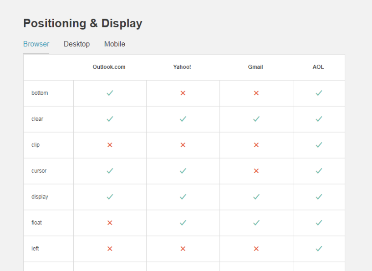
Task: Click the Gmail checkmark for float
Action: click(256, 222)
